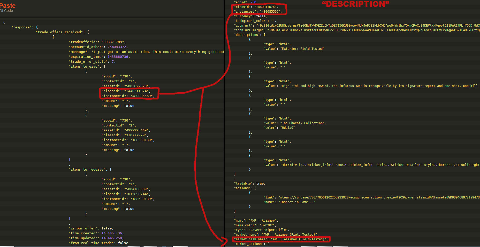Click the "color": "9da1a9" line
Image resolution: width=480 pixels, height=247 pixels.
(x=279, y=128)
